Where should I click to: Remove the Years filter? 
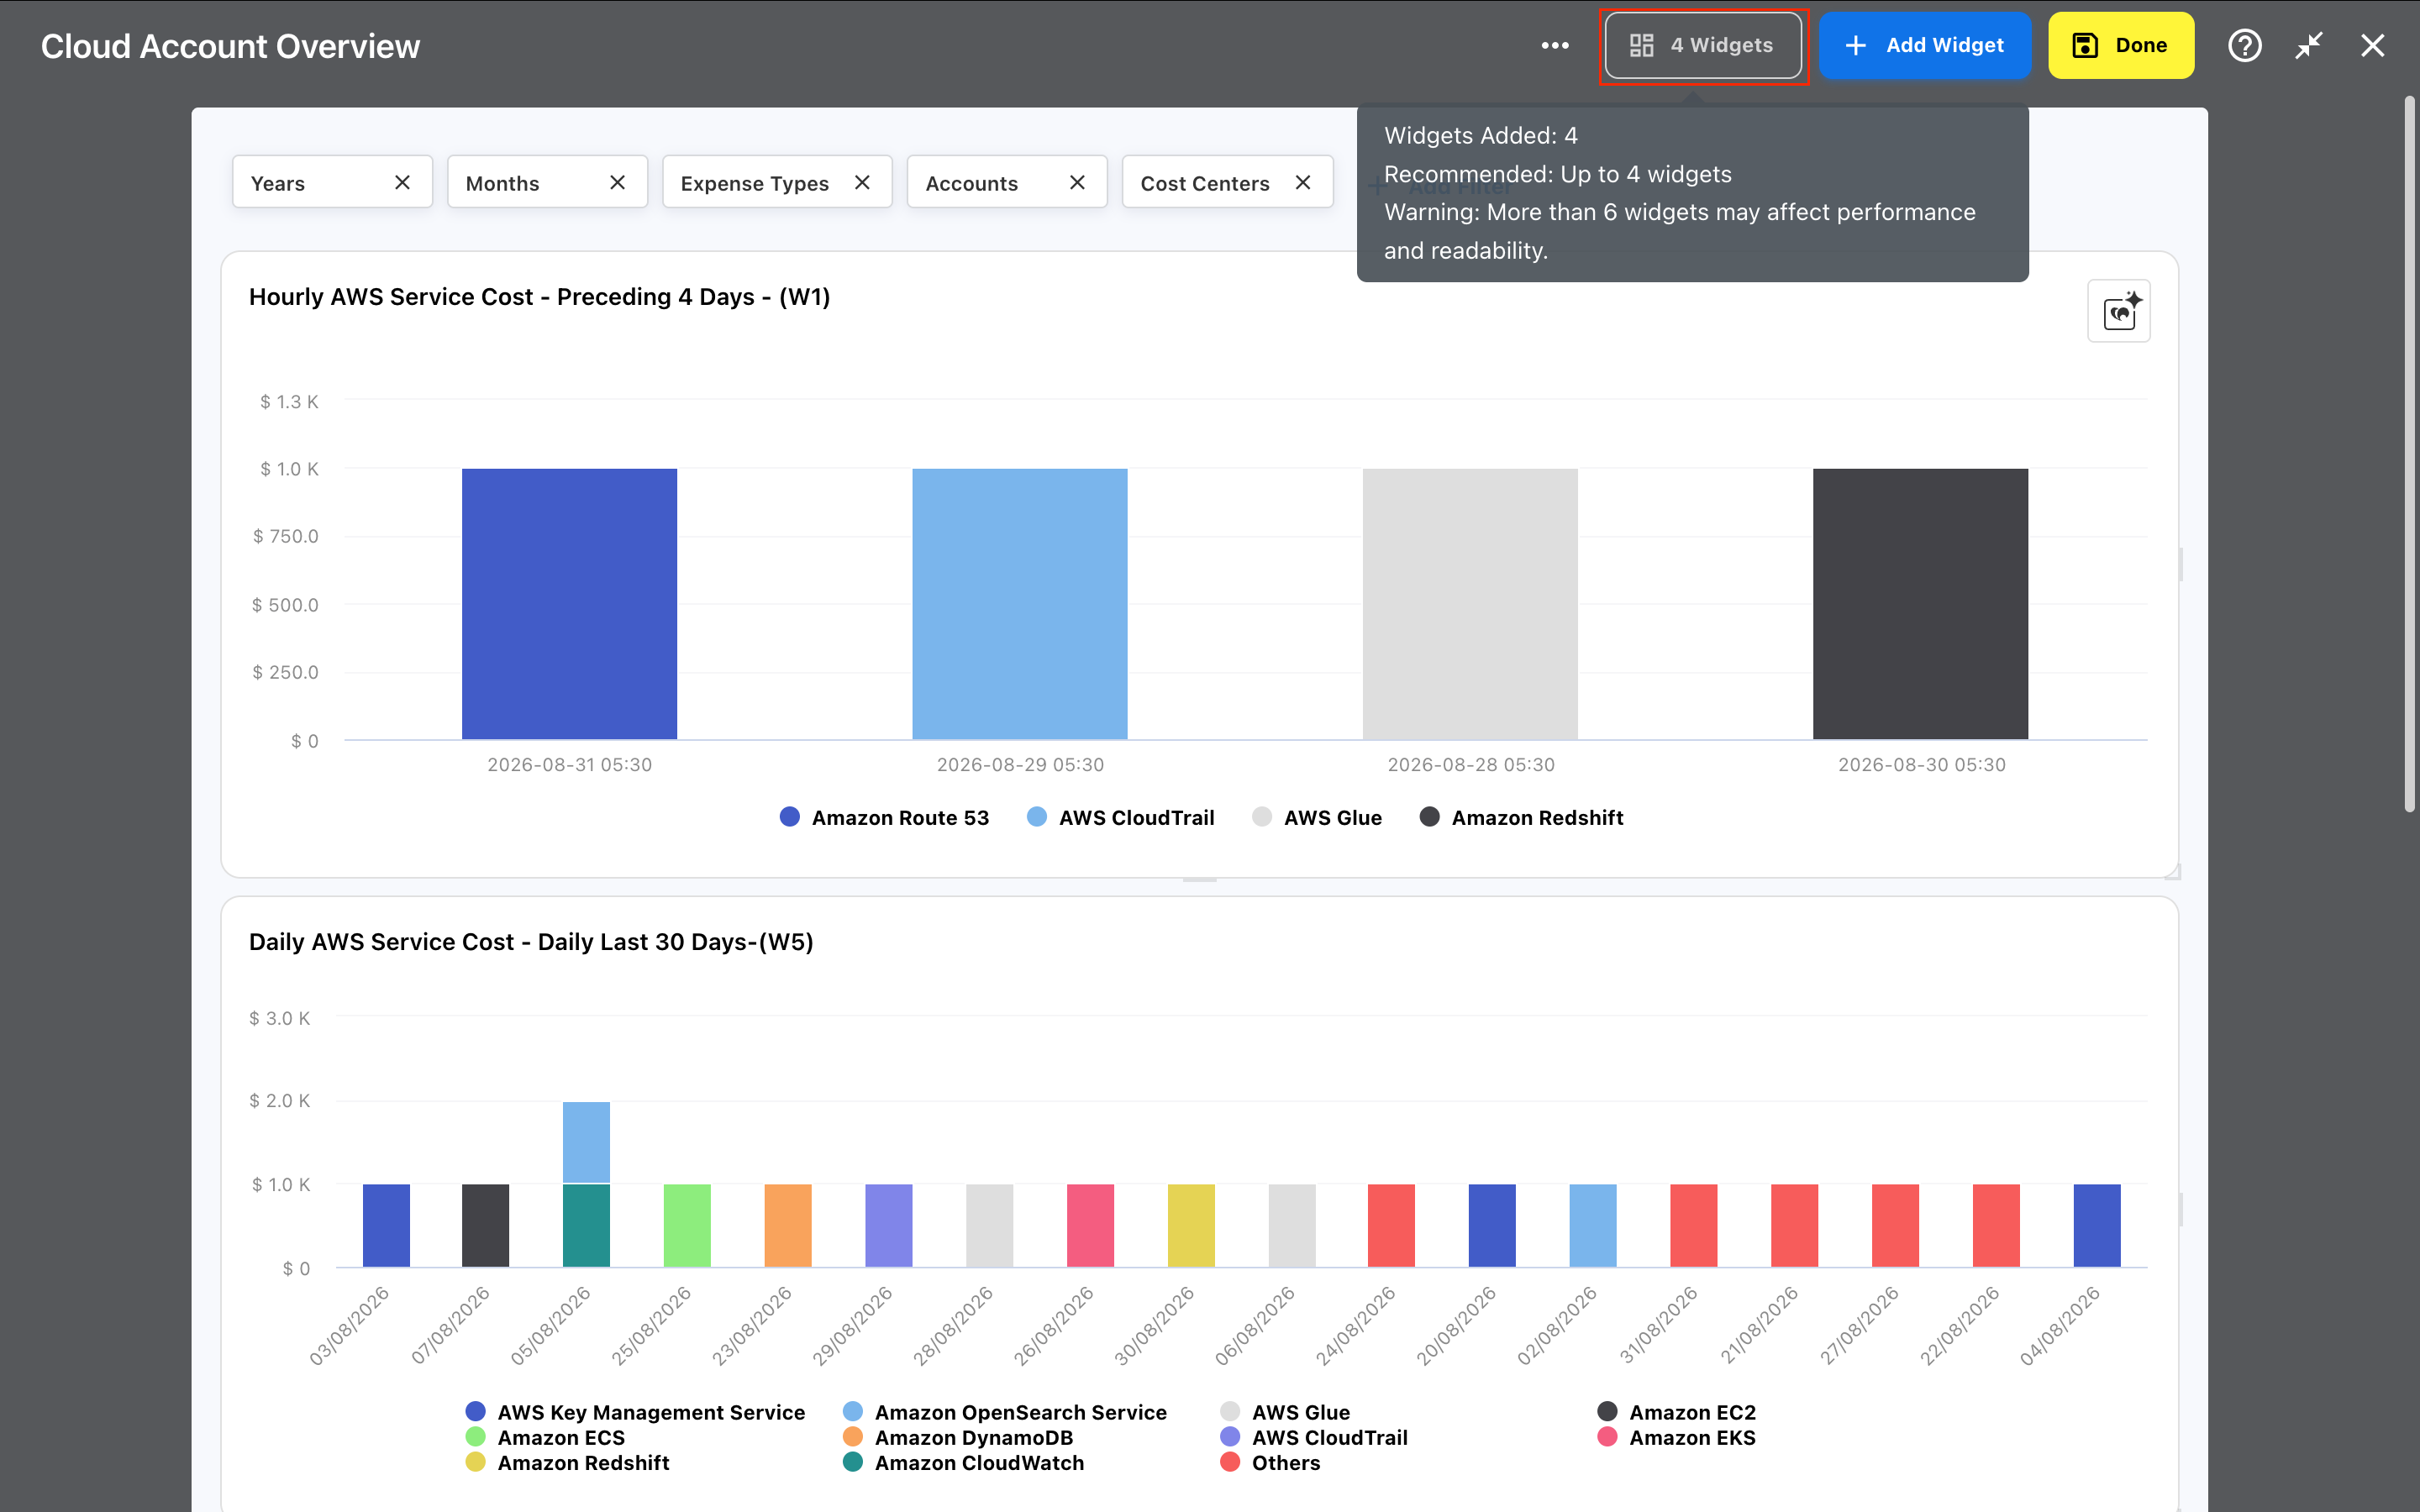pos(402,182)
